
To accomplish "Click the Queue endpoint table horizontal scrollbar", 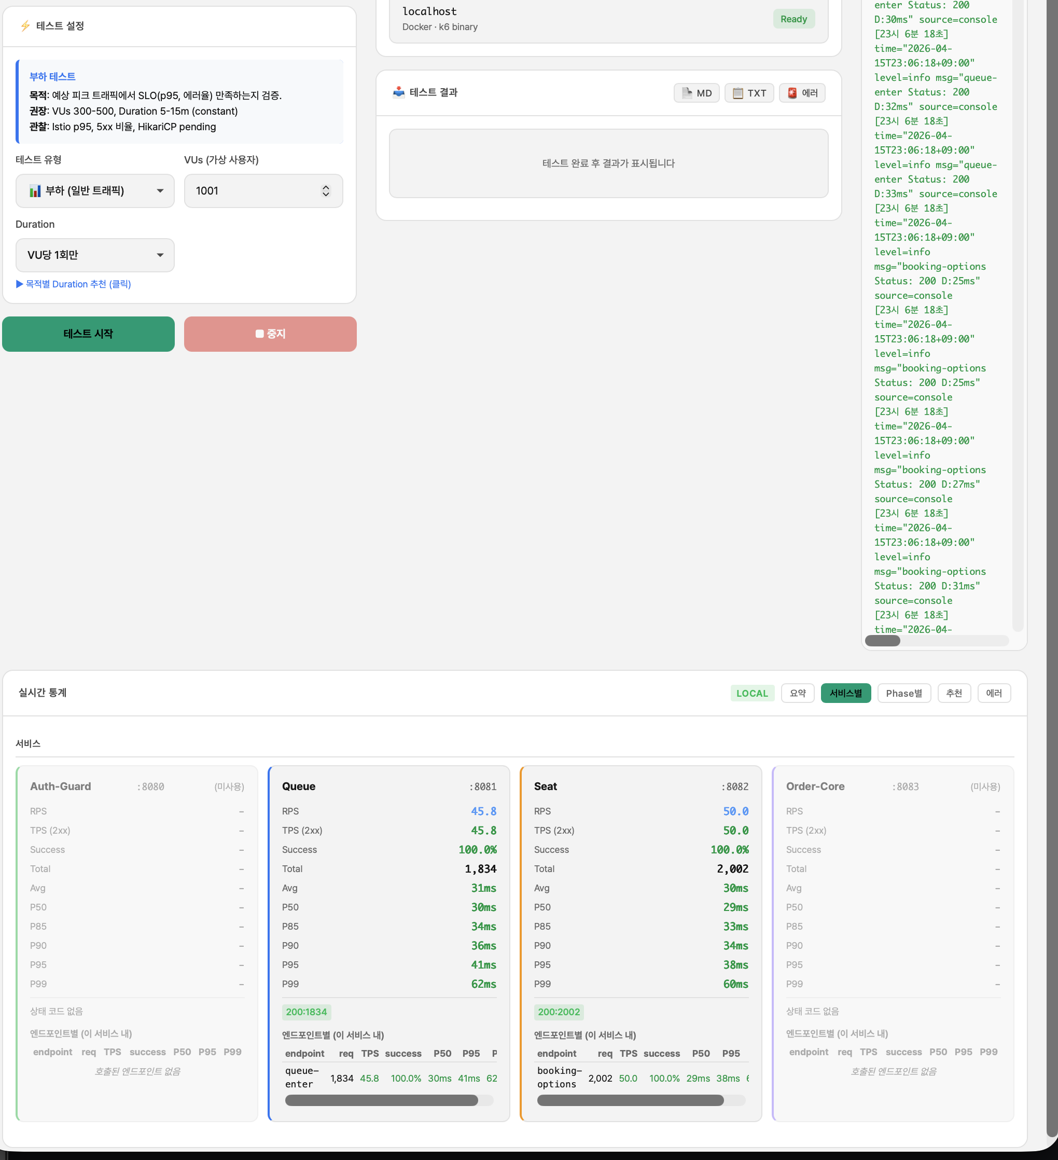I will (381, 1100).
